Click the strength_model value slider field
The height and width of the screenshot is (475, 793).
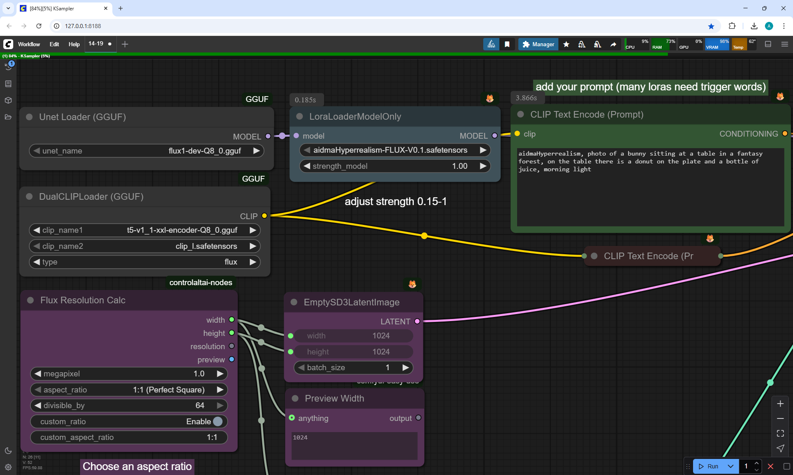394,166
